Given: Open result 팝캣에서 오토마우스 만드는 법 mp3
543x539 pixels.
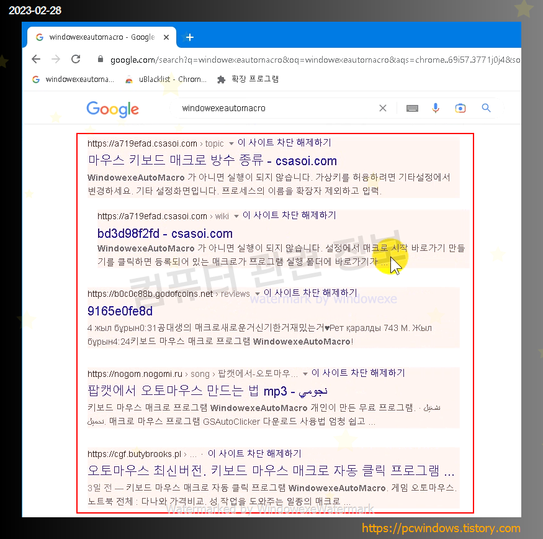Looking at the screenshot, I should coord(208,391).
